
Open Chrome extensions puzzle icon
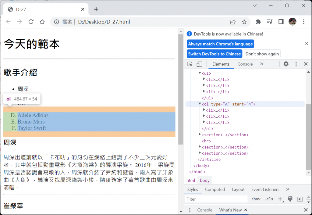click(x=258, y=22)
